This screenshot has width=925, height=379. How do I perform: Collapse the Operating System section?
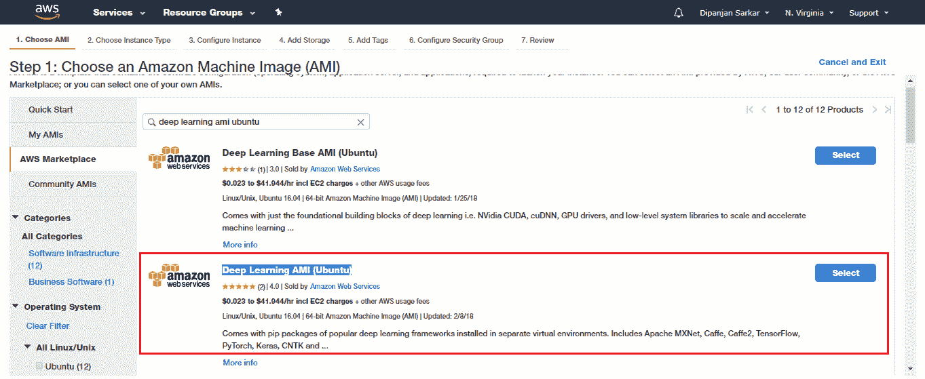[x=16, y=307]
